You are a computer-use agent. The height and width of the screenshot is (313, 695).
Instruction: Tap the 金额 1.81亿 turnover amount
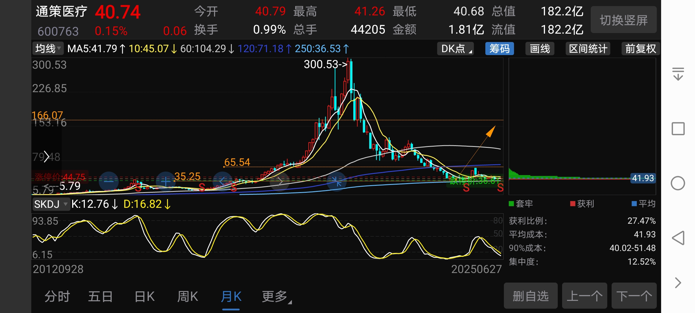click(x=466, y=30)
